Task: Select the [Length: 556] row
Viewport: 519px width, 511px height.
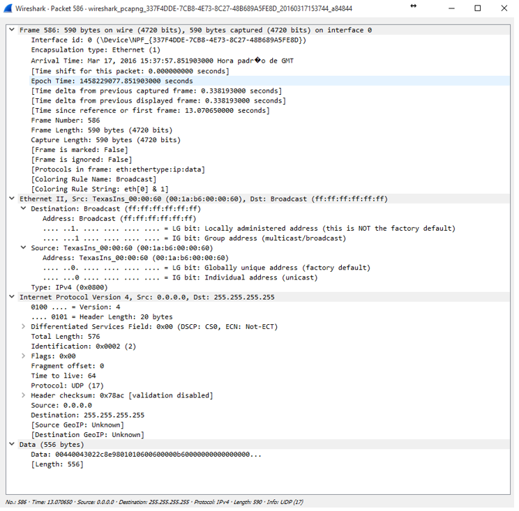Action: click(57, 464)
